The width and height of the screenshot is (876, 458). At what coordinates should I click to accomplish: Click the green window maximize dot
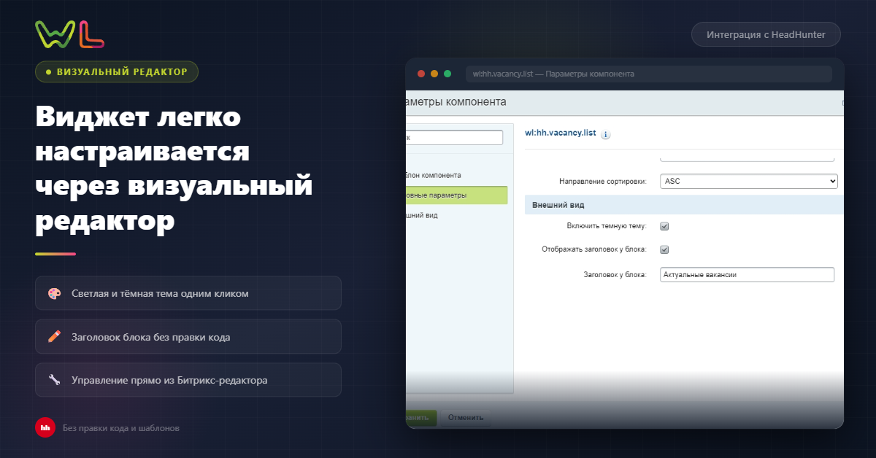point(447,74)
